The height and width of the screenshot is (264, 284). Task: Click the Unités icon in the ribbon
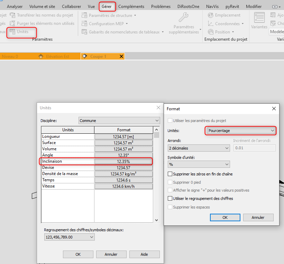pos(13,32)
